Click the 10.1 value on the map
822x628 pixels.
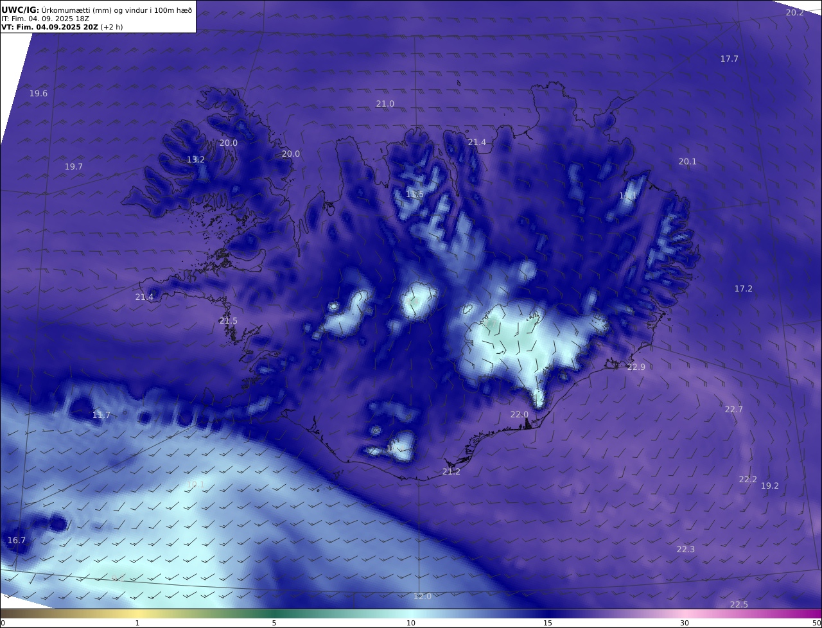click(195, 485)
